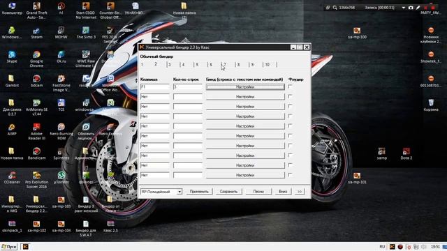The height and width of the screenshot is (251, 447).
Task: Select the CCleaner desktop icon
Action: click(12, 178)
